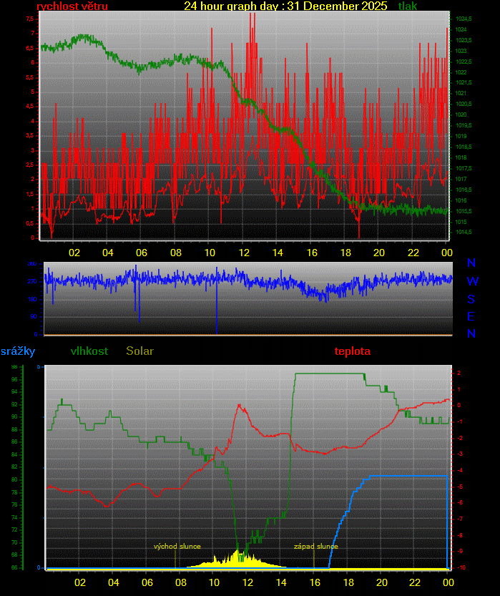Click the 'Solar' legend label
Screen dimensions: 500x596
pos(139,351)
